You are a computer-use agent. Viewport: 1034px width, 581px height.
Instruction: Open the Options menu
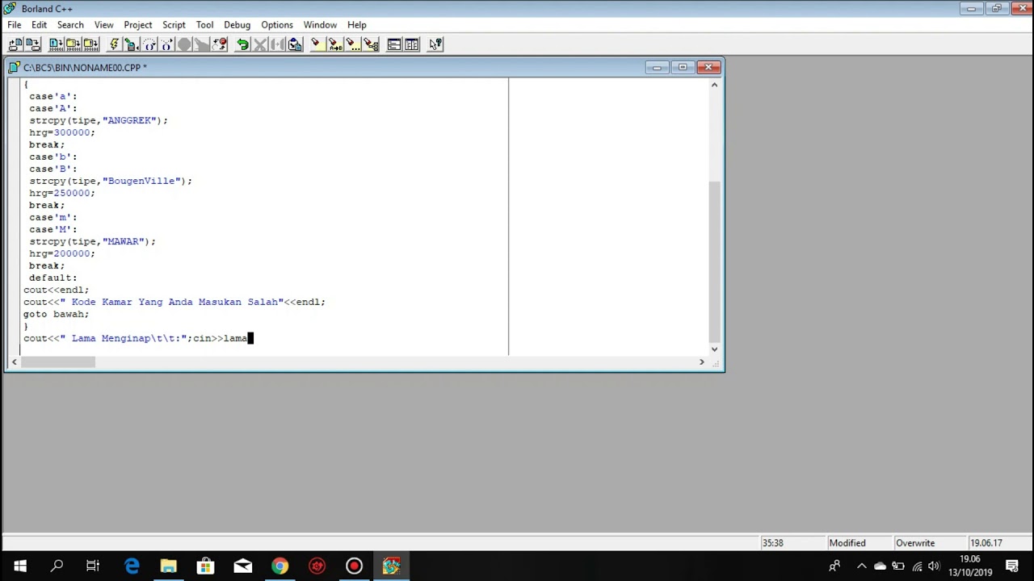click(277, 25)
